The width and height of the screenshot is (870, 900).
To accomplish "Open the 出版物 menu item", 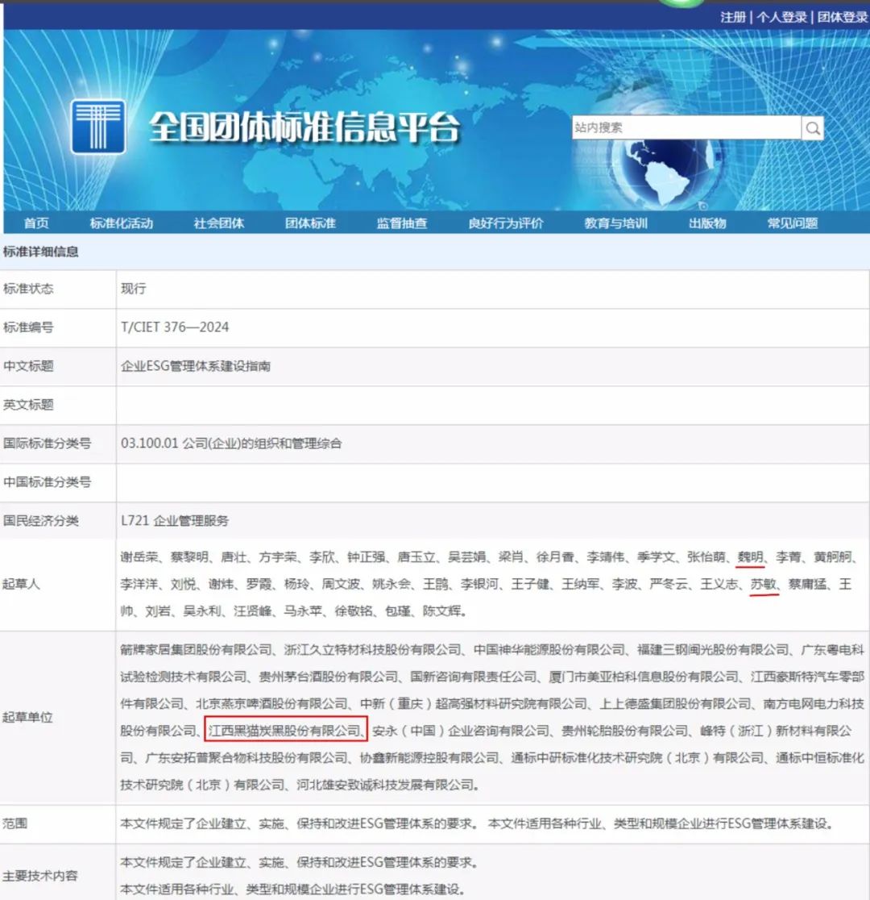I will click(707, 223).
